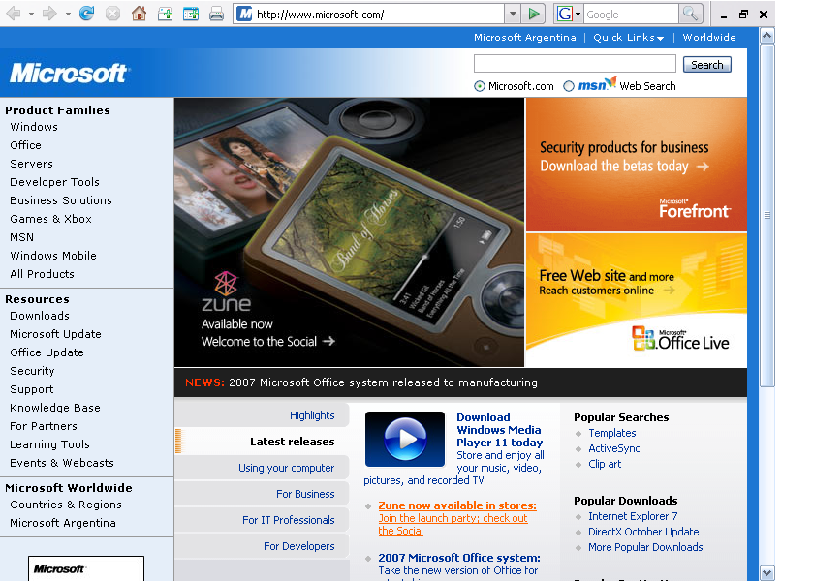Viewport: 813px width, 581px height.
Task: Click the Microsoft site search input field
Action: click(x=575, y=64)
